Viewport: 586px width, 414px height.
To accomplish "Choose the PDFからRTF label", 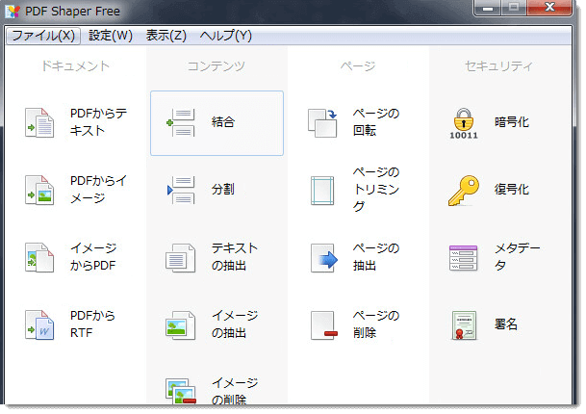I will [92, 323].
